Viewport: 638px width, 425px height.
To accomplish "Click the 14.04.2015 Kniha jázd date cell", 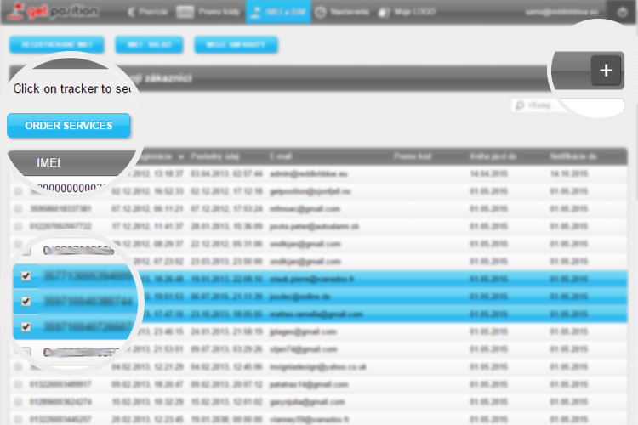I will 488,173.
